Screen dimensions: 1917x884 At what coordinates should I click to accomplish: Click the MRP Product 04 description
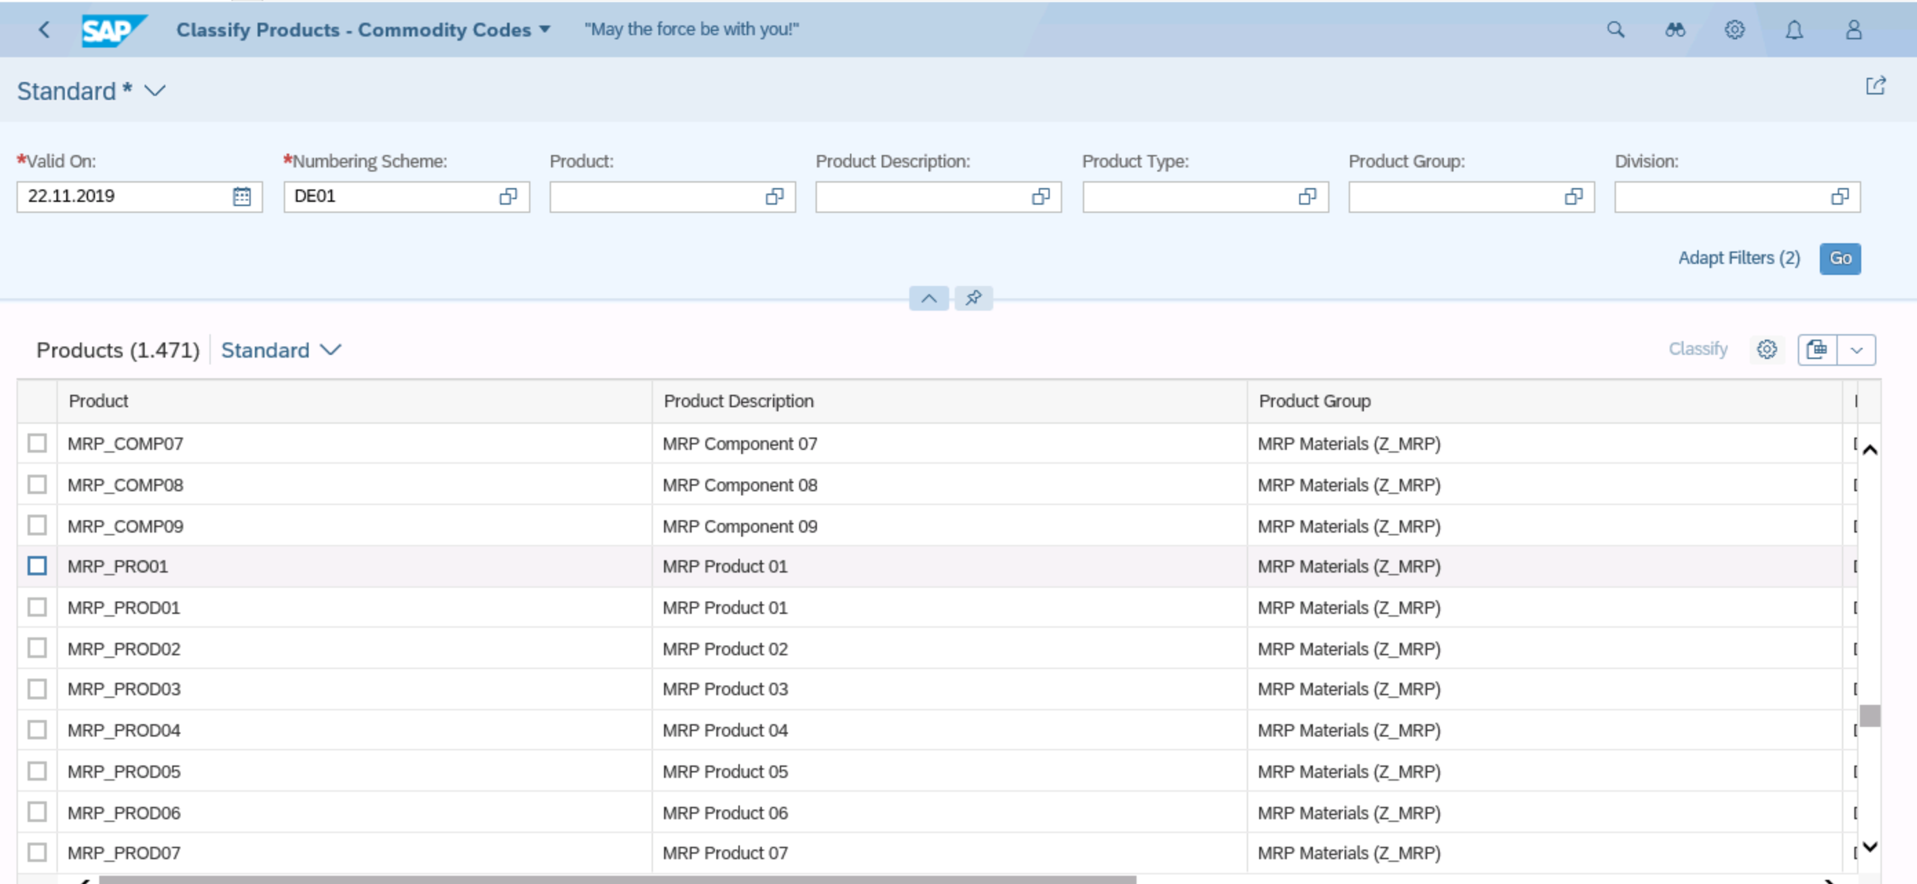click(725, 730)
